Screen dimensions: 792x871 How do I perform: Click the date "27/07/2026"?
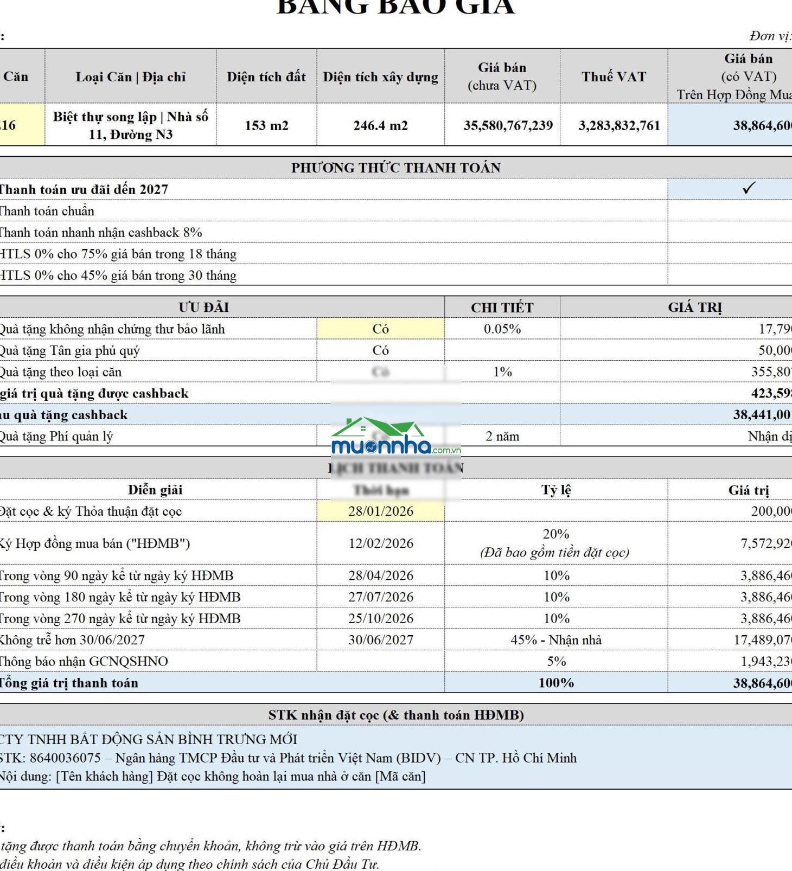(x=381, y=597)
